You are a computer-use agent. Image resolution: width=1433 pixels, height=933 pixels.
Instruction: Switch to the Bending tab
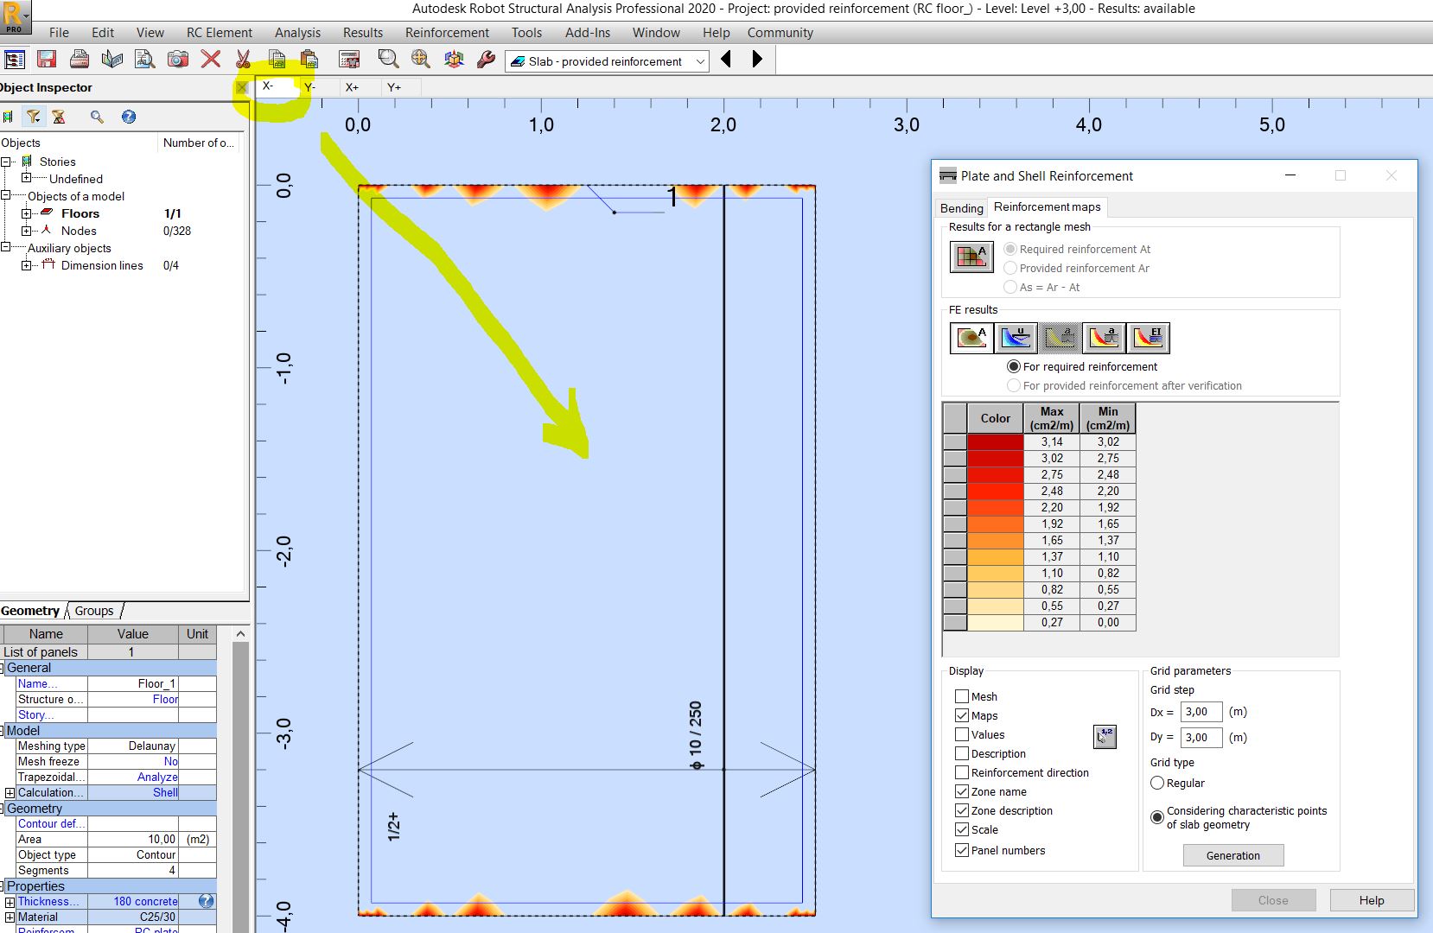(960, 208)
